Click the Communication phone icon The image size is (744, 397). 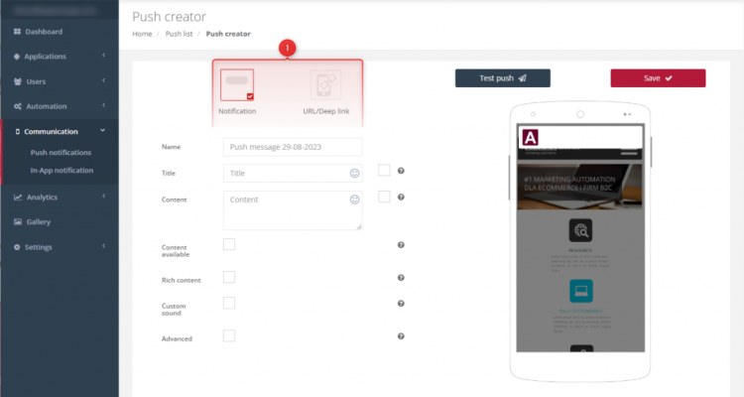tap(18, 132)
